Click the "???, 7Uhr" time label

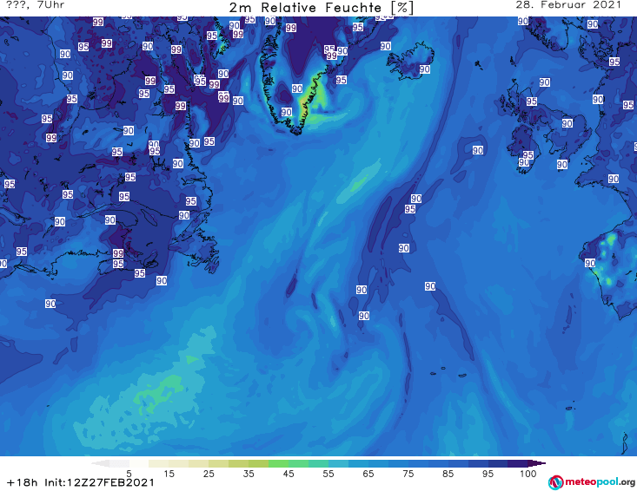[x=36, y=5]
